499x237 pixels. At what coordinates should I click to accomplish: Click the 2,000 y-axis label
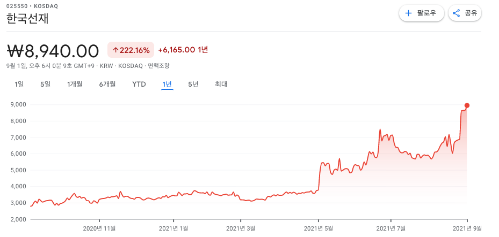click(19, 219)
